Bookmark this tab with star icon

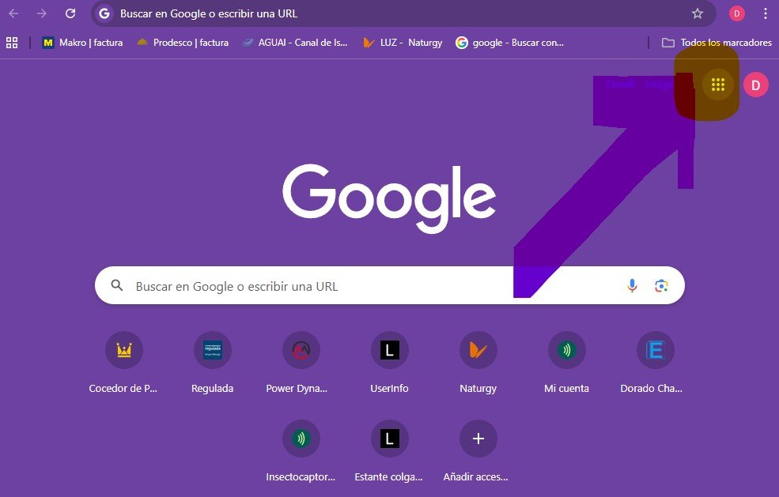(697, 13)
